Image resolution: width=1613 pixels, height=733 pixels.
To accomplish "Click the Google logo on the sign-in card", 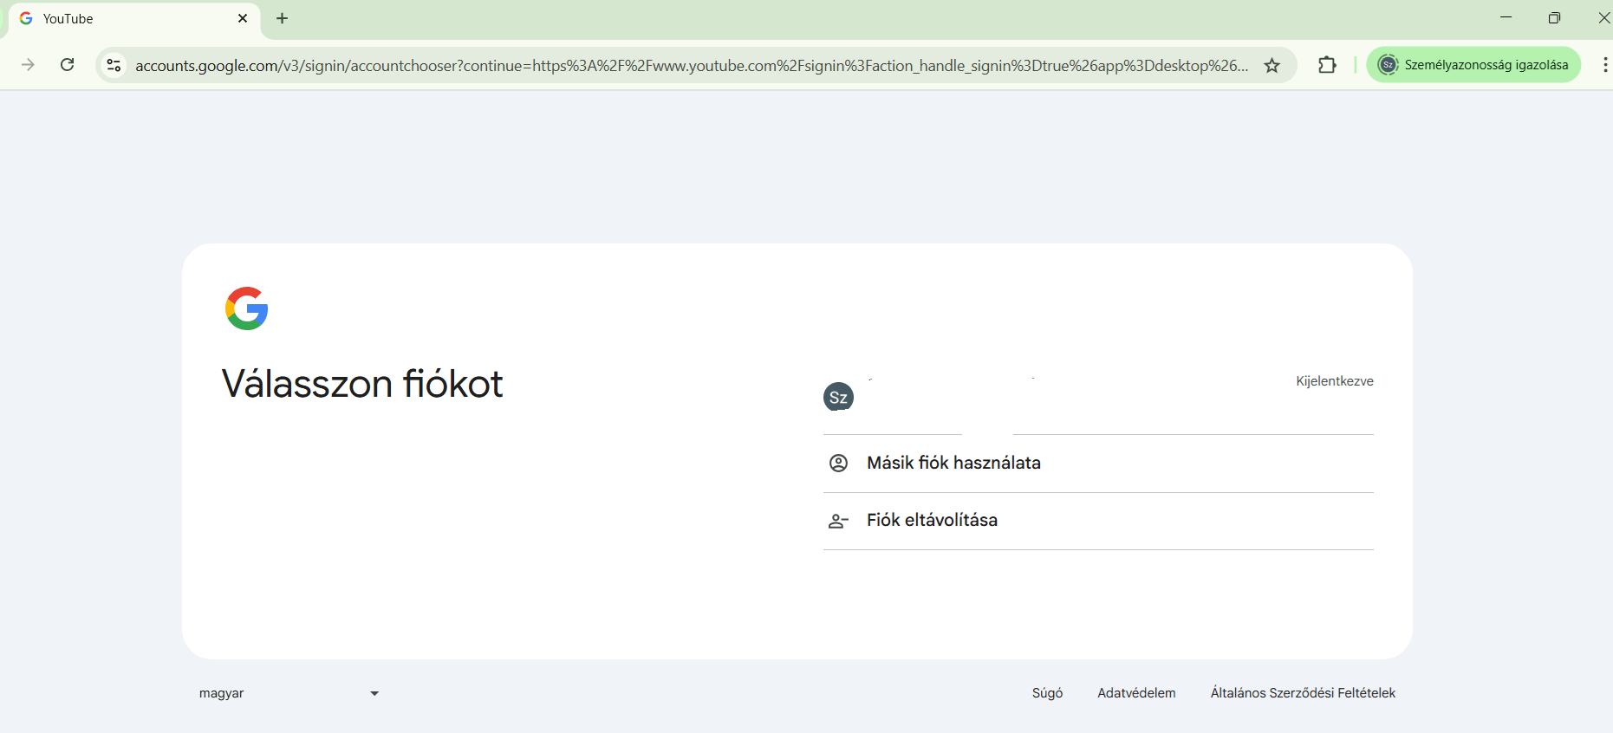I will click(x=247, y=308).
